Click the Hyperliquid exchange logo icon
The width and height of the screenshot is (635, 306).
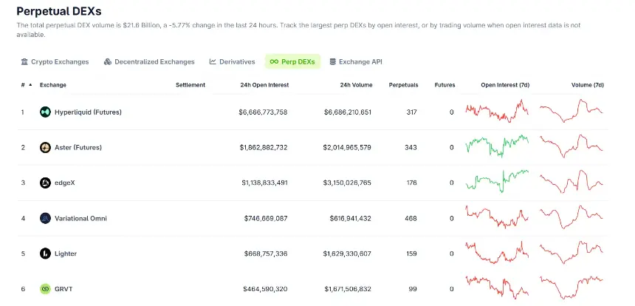coord(45,112)
